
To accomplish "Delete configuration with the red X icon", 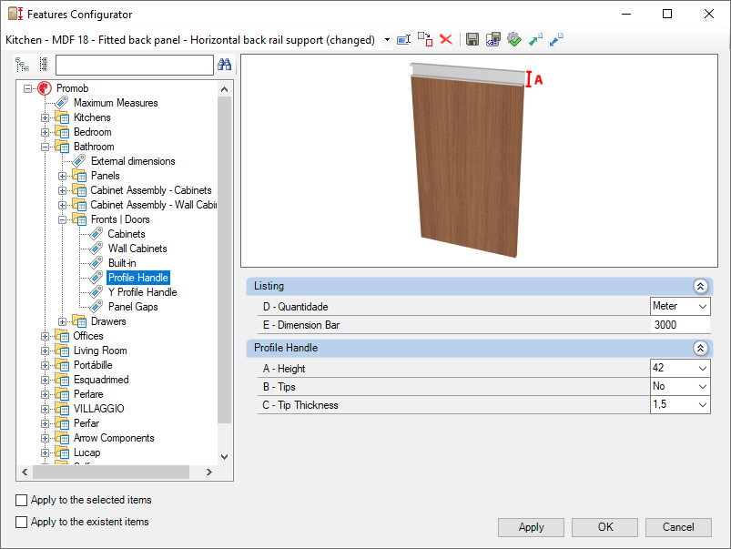I will (x=446, y=40).
